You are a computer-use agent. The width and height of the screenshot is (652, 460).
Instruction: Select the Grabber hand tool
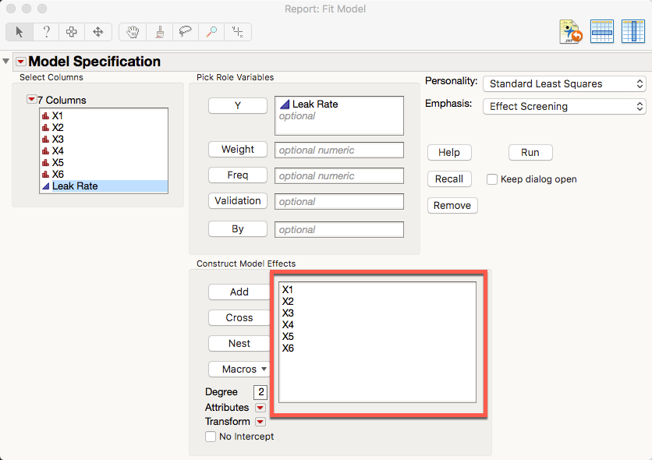point(132,32)
